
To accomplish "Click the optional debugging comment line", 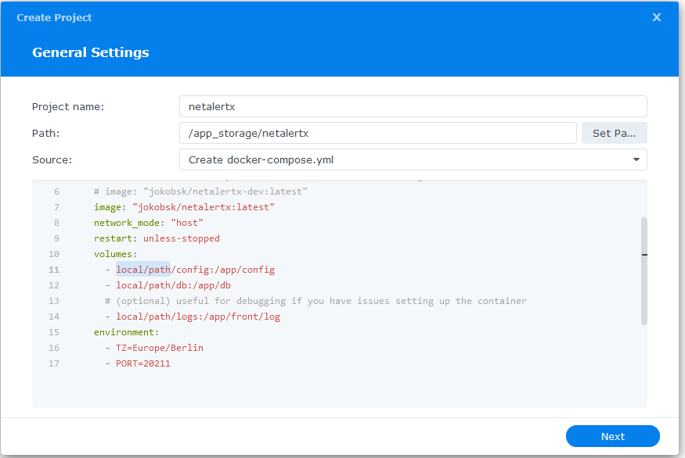I will click(x=315, y=301).
